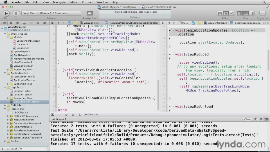Go back in left editor history
270x152 pixels.
[58, 23]
